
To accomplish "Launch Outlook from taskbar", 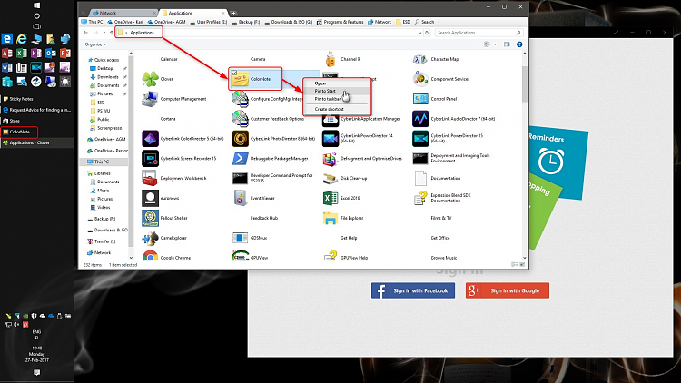I will pyautogui.click(x=51, y=54).
